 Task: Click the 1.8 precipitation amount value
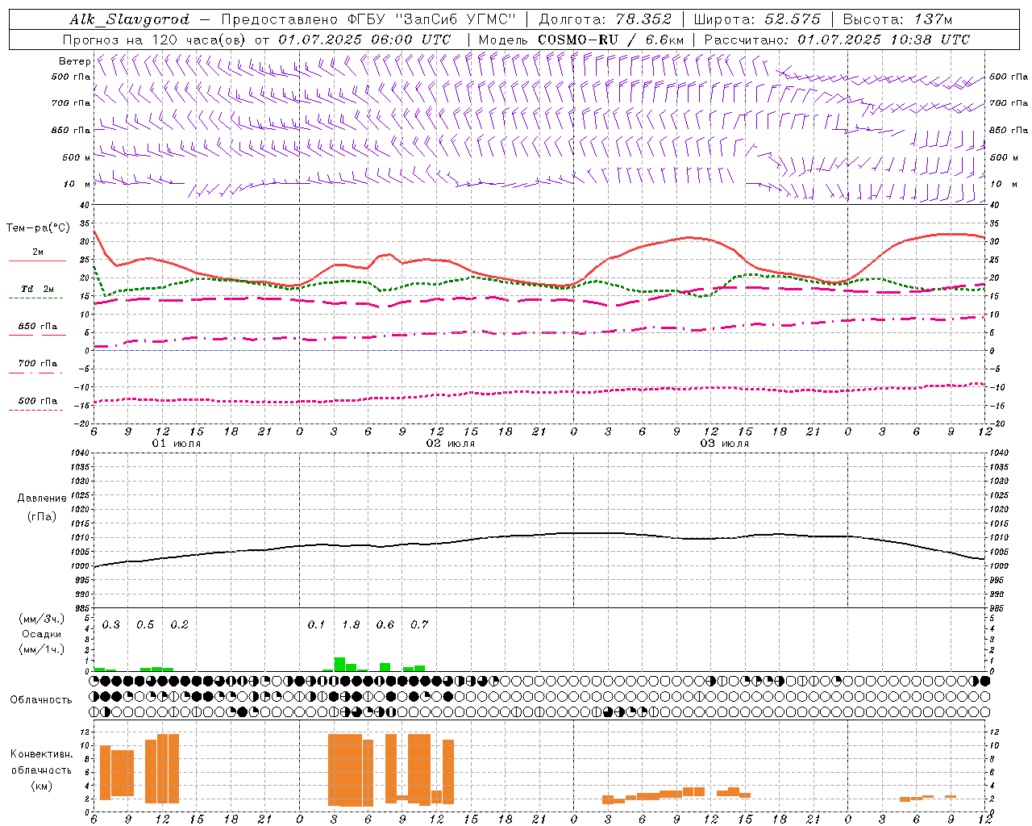pyautogui.click(x=351, y=624)
